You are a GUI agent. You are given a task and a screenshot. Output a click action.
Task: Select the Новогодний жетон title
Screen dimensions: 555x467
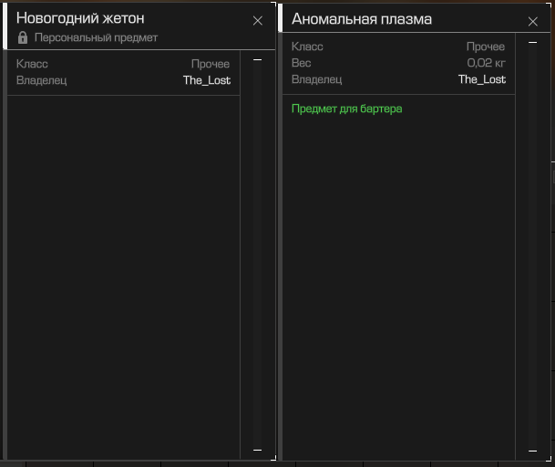80,18
